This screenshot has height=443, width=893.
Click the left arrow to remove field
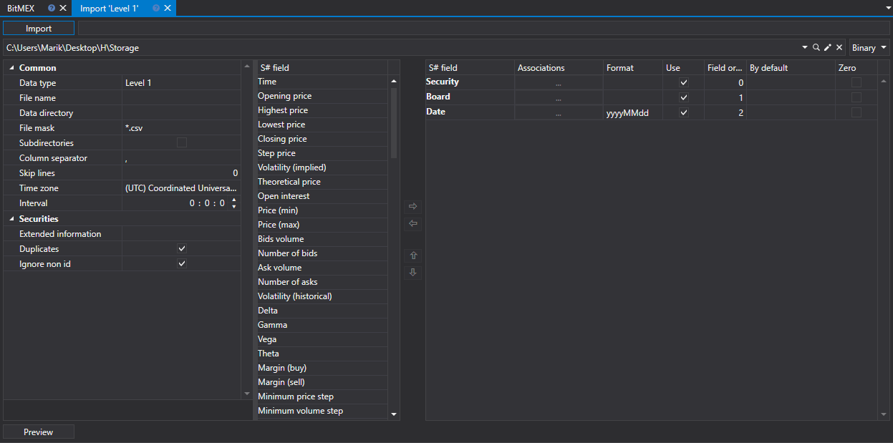(x=412, y=223)
